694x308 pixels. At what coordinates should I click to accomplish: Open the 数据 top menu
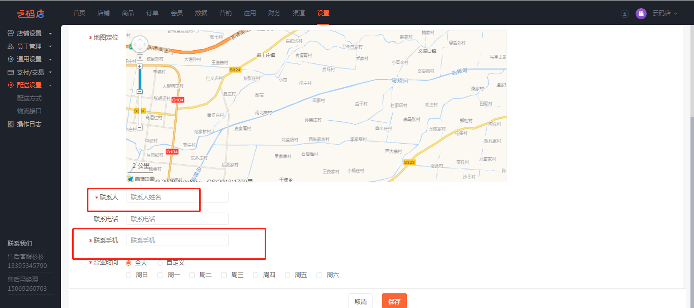point(201,13)
